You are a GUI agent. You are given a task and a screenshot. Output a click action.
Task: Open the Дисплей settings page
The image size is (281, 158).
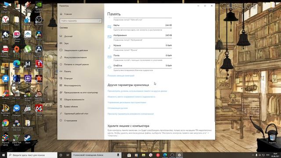68,36
